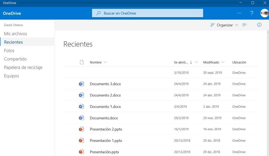Click OneDrive location for Documento.docx
Screen dimensions: 269x156
pos(239,118)
